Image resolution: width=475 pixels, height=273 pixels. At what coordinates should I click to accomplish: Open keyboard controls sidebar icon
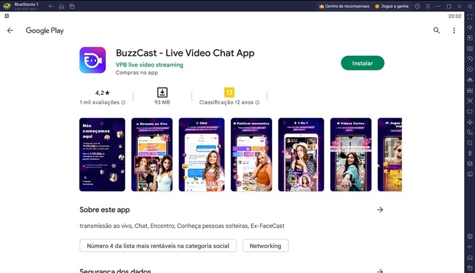click(470, 49)
